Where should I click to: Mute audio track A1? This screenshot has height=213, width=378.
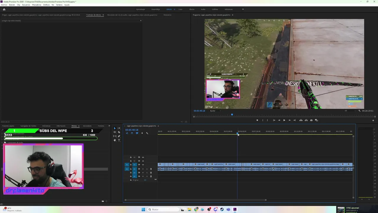143,169
